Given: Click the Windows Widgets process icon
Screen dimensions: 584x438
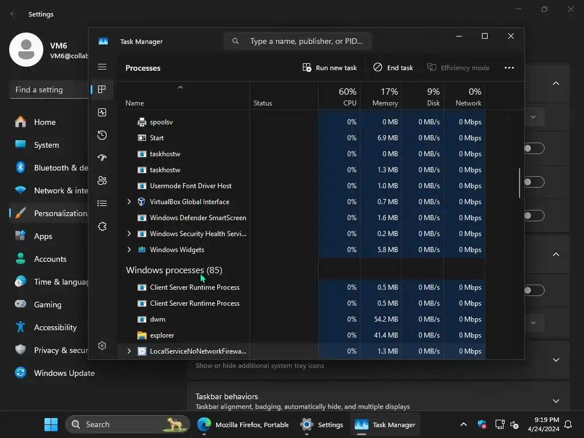Looking at the screenshot, I should coord(141,250).
